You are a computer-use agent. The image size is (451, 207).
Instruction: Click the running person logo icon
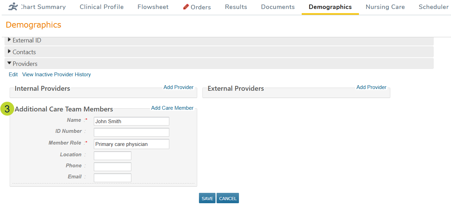[x=13, y=7]
